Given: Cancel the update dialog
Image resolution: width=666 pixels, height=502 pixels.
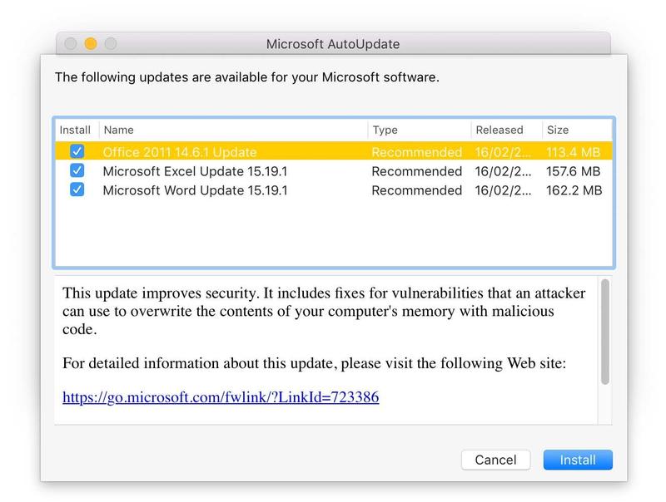Looking at the screenshot, I should [495, 460].
